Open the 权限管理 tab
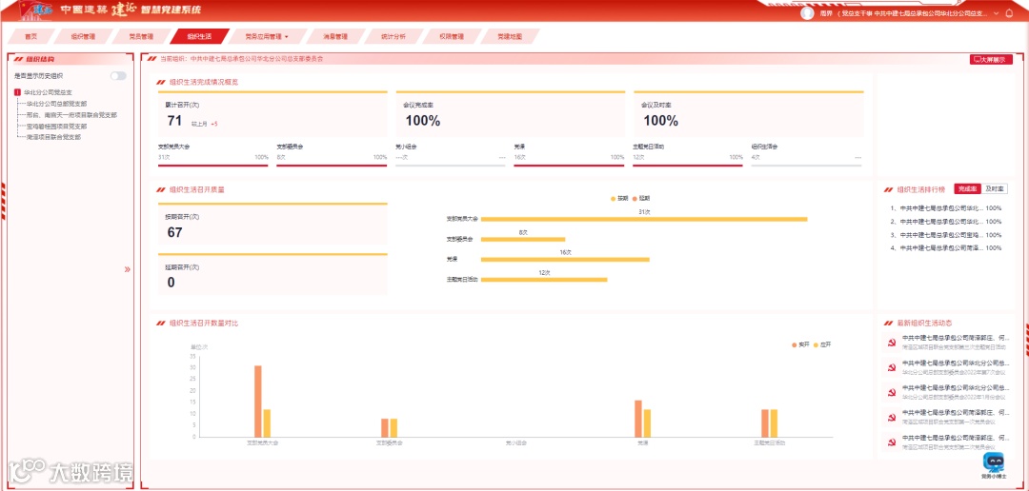Viewport: 1029px width, 491px height. [x=452, y=37]
